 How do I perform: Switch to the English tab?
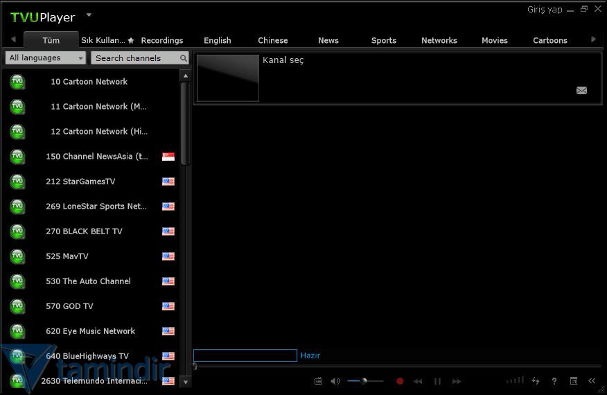(217, 40)
